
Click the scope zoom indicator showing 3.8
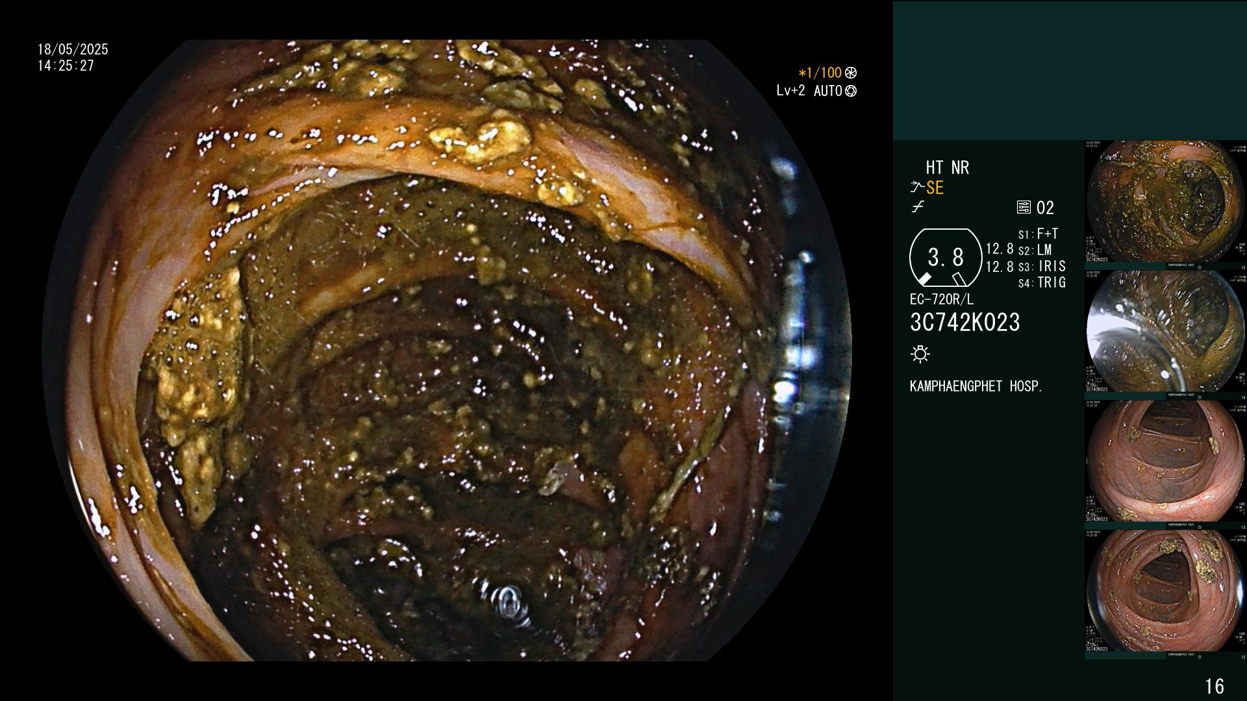(x=946, y=258)
